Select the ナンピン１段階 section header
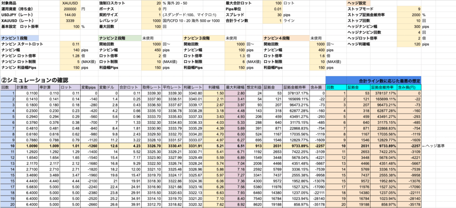 pos(20,38)
